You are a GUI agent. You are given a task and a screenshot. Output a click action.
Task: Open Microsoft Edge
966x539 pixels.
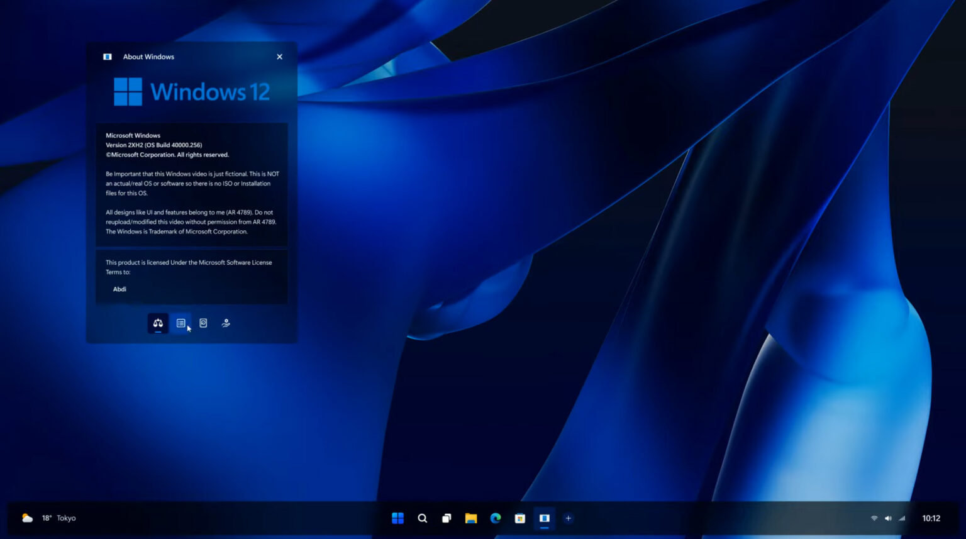tap(496, 518)
